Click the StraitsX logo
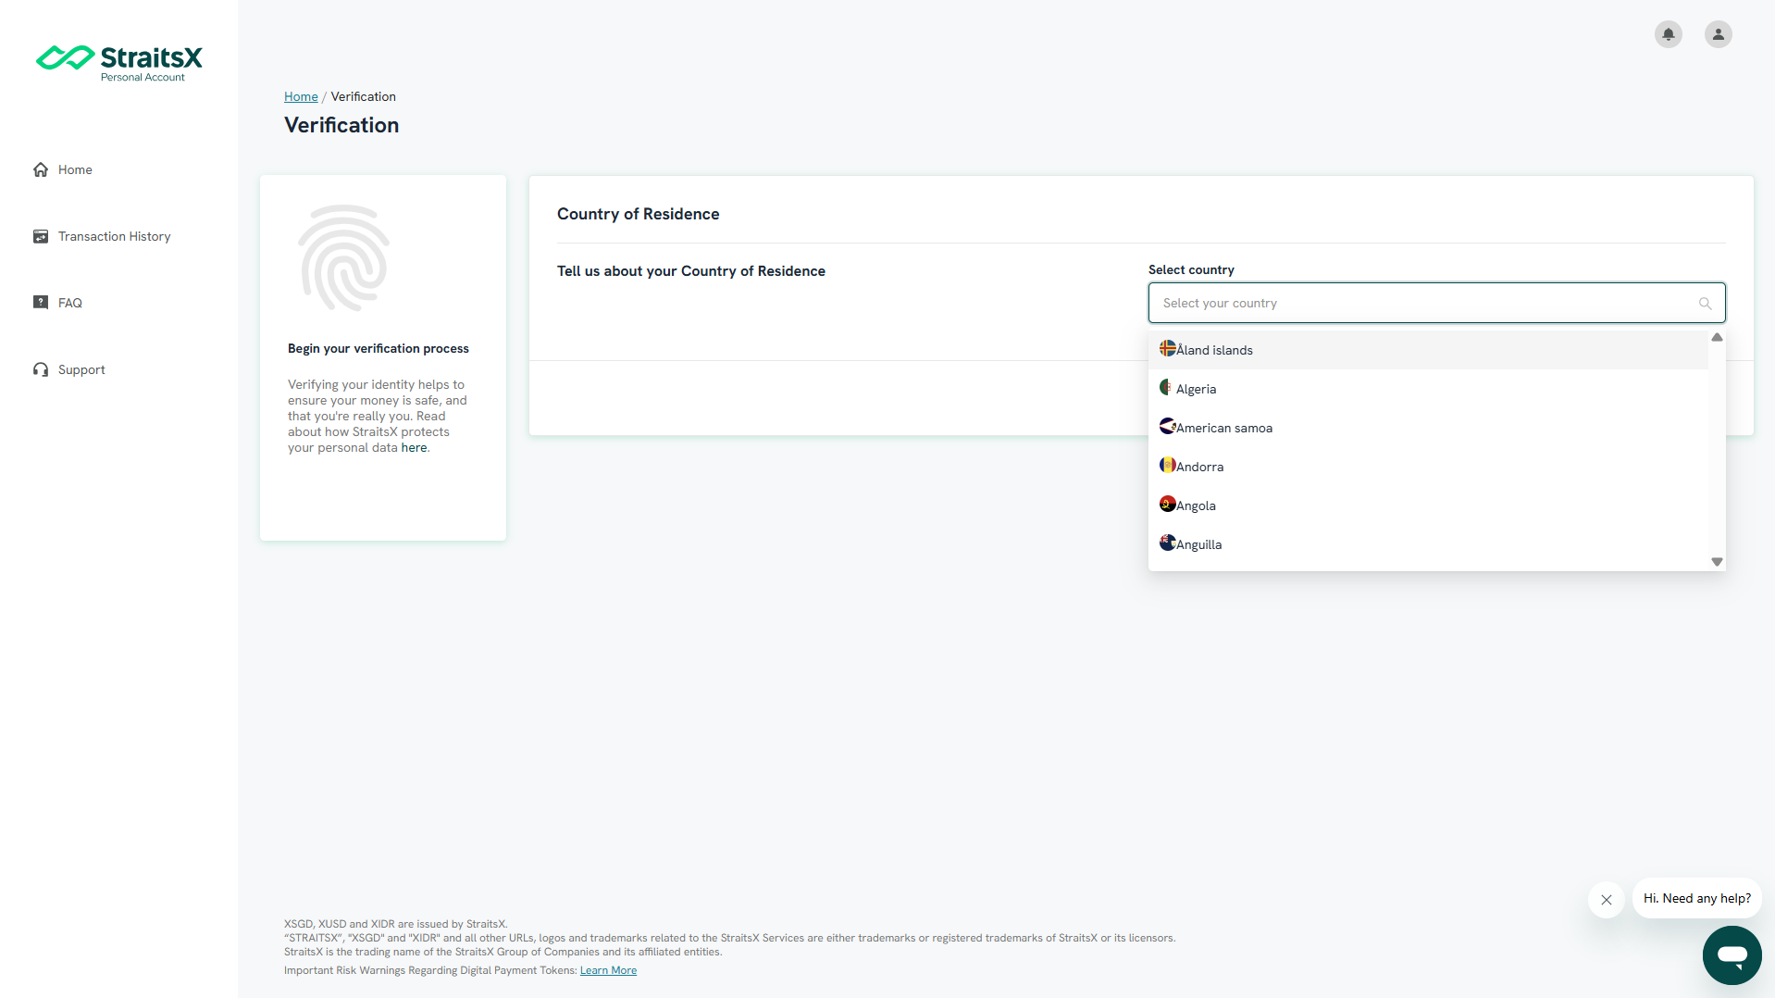Screen dimensions: 1775x998 click(x=118, y=63)
